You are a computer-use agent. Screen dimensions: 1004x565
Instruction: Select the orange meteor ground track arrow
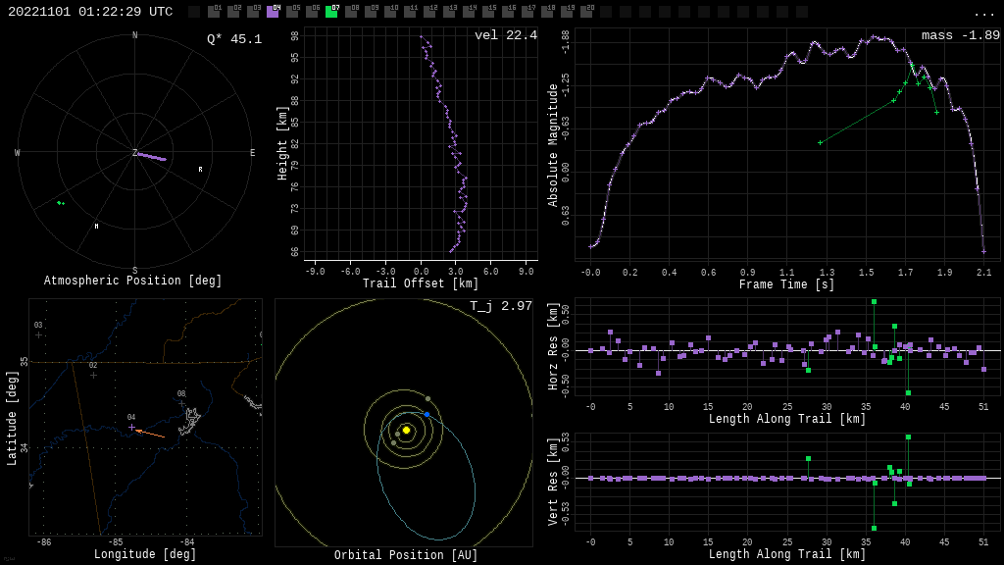[x=149, y=433]
